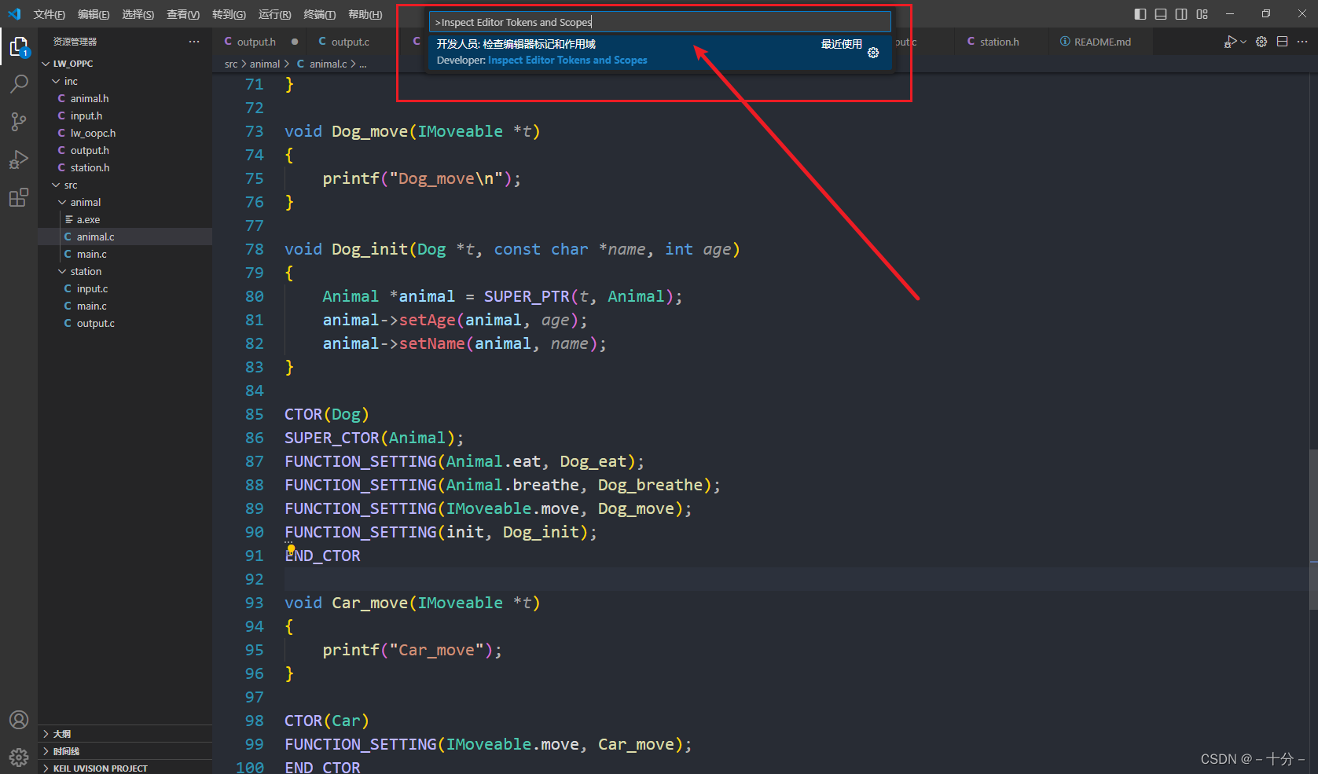Toggle primary side bar visibility
Image resolution: width=1318 pixels, height=774 pixels.
pyautogui.click(x=1140, y=14)
